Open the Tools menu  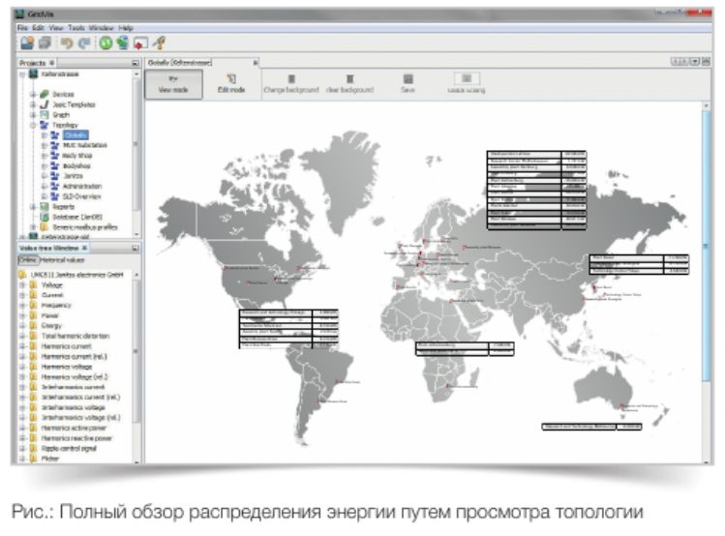pyautogui.click(x=80, y=28)
